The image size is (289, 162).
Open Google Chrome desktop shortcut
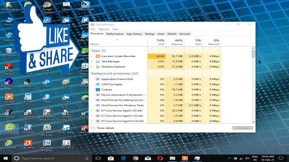coord(47,7)
